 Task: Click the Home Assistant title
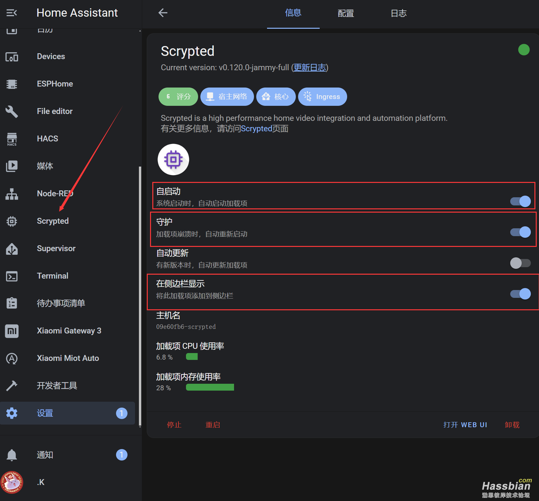point(77,13)
